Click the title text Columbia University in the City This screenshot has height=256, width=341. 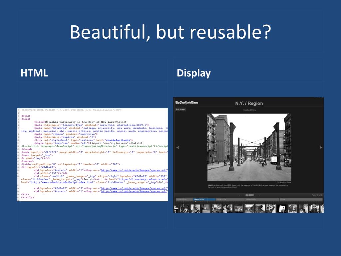[x=70, y=122]
